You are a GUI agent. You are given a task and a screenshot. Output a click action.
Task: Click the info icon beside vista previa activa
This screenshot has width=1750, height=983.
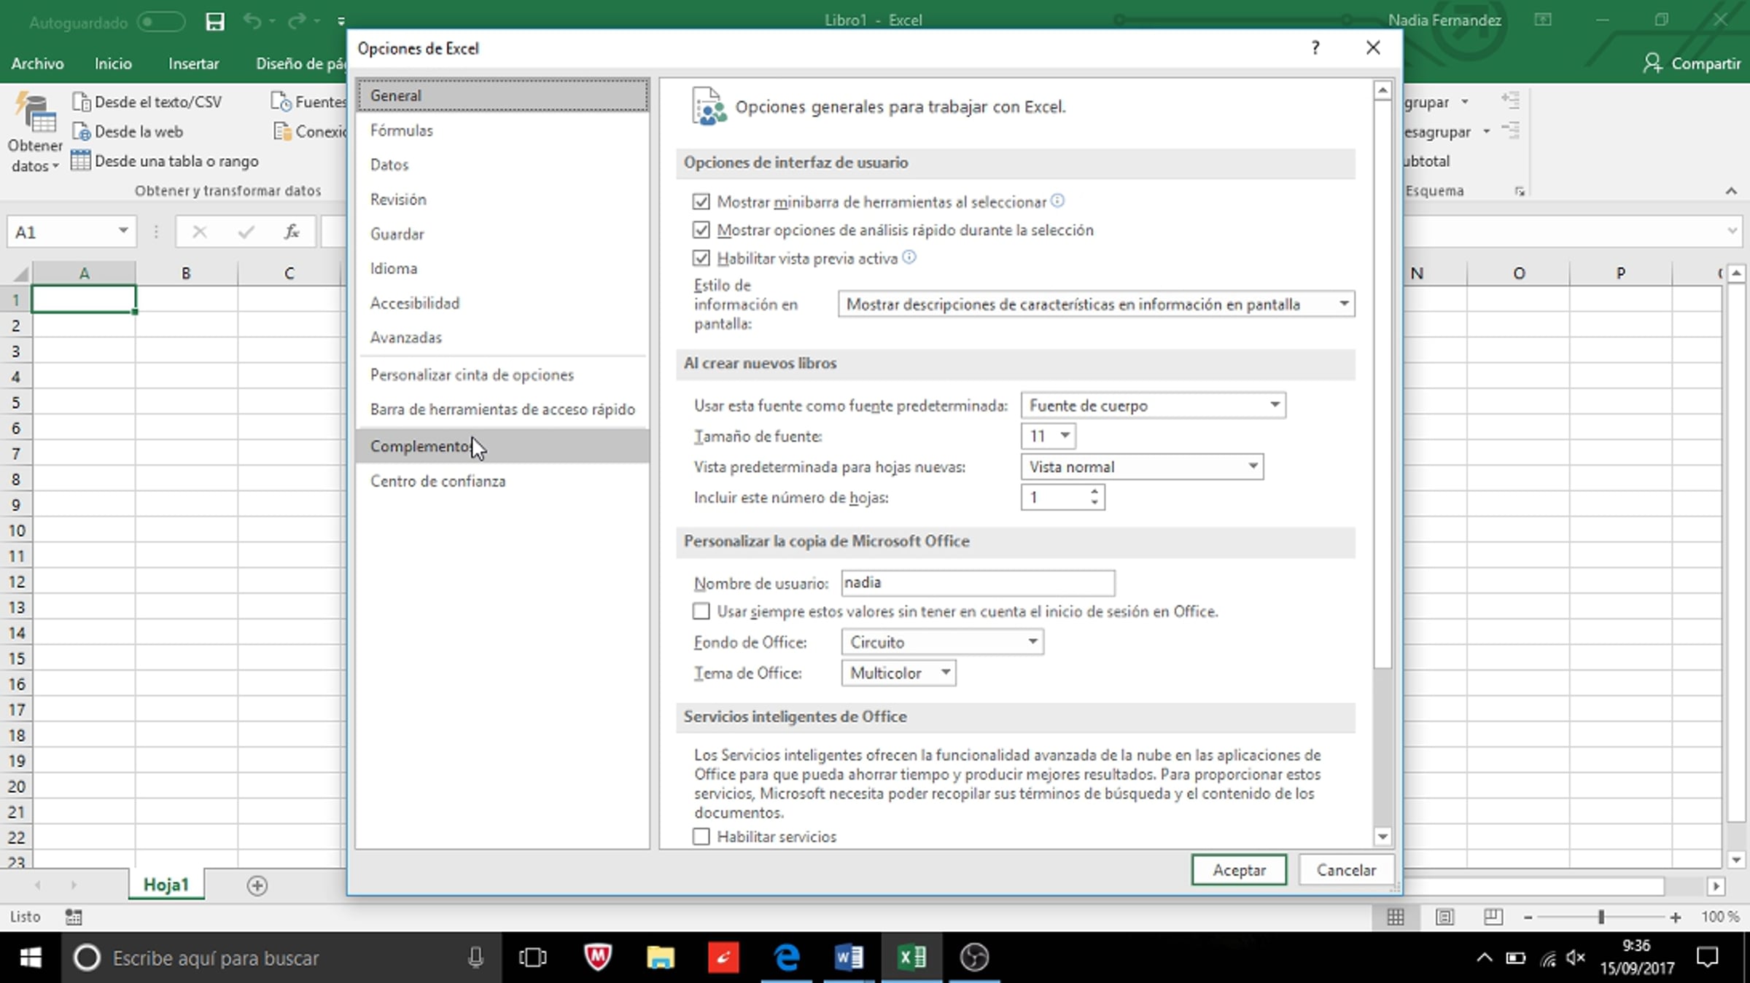[909, 257]
